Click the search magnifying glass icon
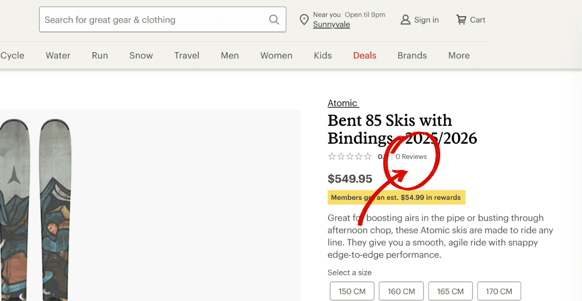 [274, 19]
